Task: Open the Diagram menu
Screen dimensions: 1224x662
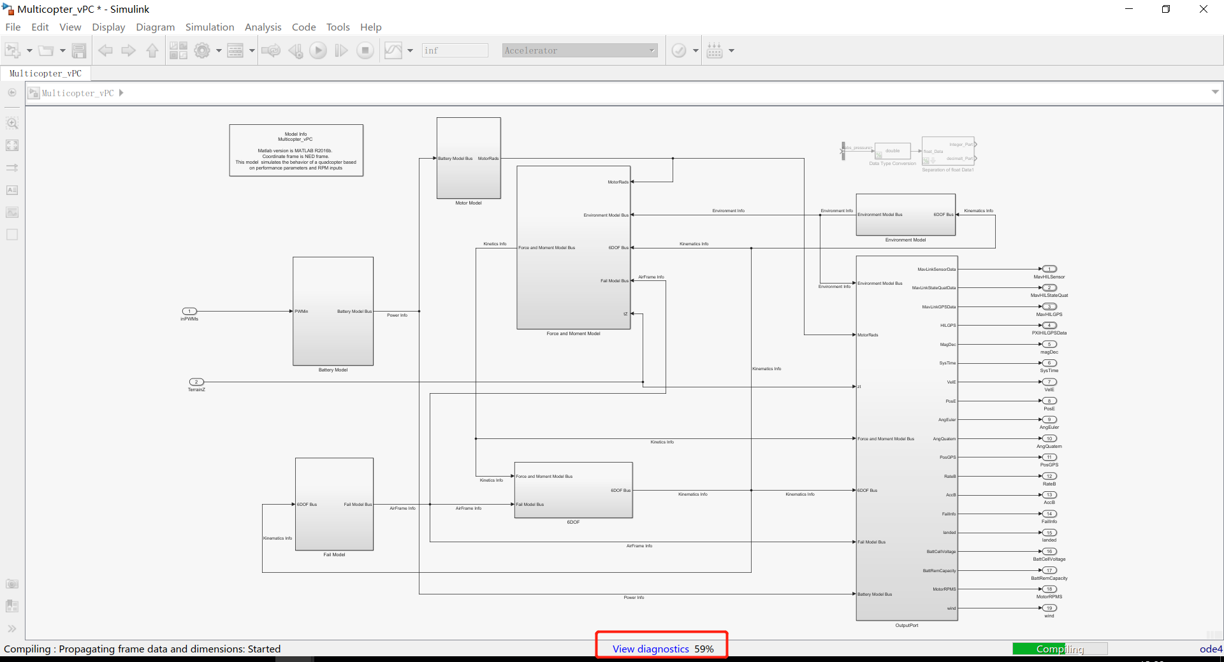Action: click(155, 27)
